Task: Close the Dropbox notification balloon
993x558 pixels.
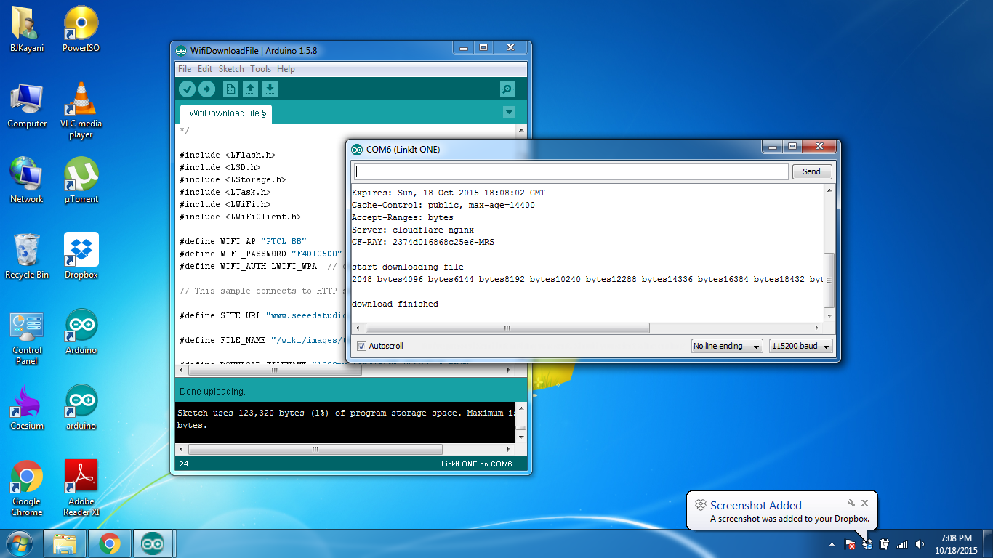Action: [864, 503]
